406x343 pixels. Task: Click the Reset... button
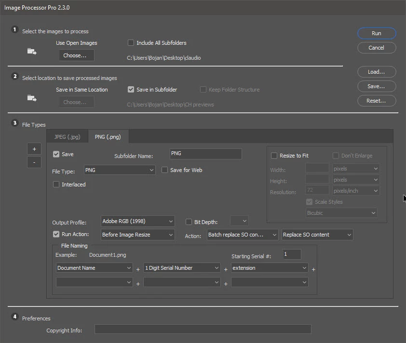(377, 101)
